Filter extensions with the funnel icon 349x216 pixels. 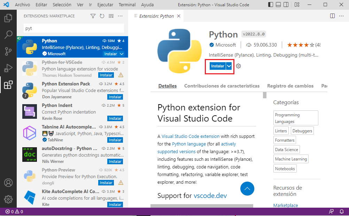click(93, 16)
